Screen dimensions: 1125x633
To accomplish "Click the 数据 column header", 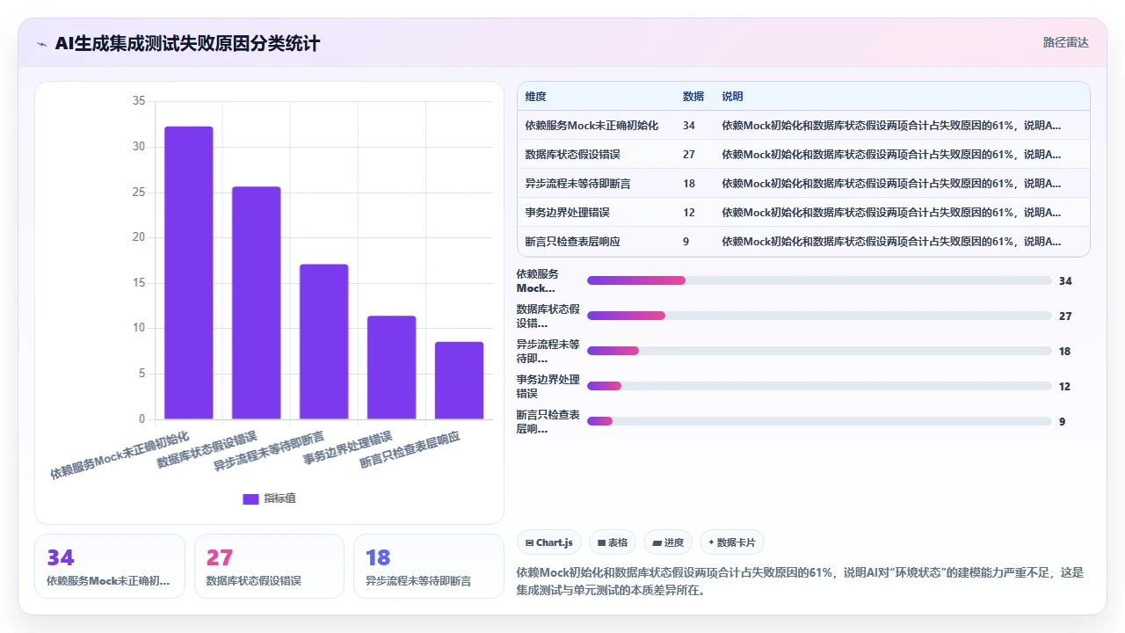I will [x=693, y=97].
